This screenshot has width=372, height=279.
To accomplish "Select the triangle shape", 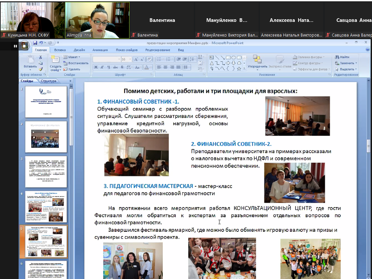I will [x=212, y=63].
